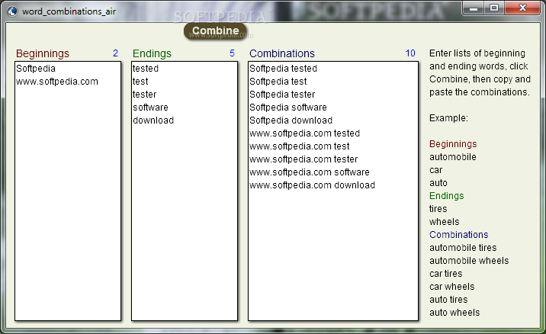
Task: Click the Endings column heading
Action: pyautogui.click(x=152, y=53)
